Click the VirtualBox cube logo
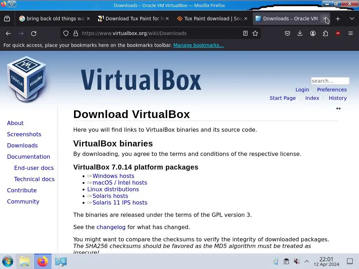The height and width of the screenshot is (269, 359). (27, 79)
